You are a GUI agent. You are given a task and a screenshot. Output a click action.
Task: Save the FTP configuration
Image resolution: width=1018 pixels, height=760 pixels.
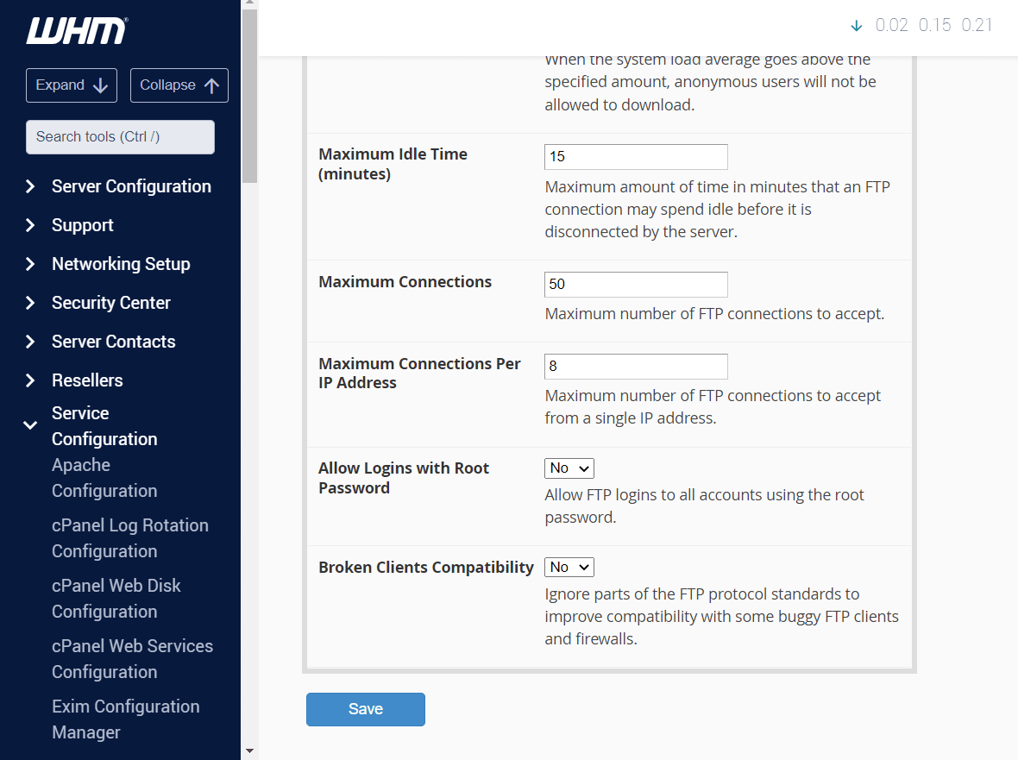[x=365, y=709]
